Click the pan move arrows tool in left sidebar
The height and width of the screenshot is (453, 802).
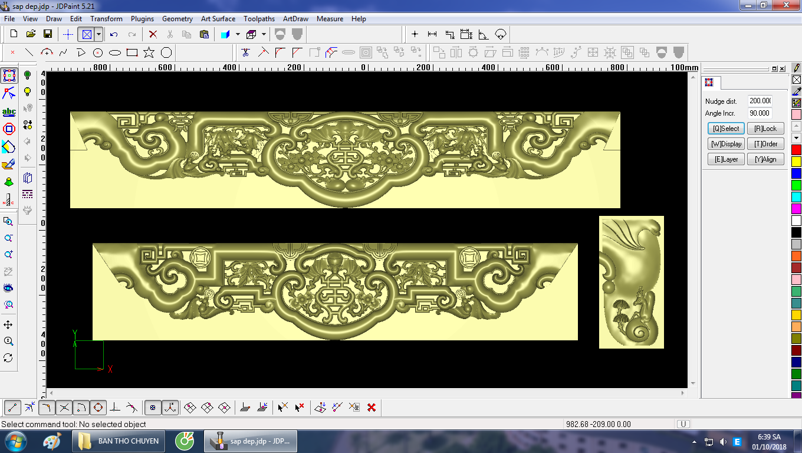coord(8,325)
